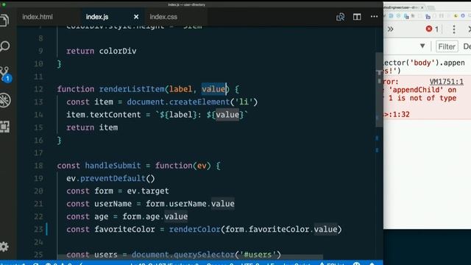Click item.textContent on line 14
The height and width of the screenshot is (265, 471).
[x=104, y=115]
